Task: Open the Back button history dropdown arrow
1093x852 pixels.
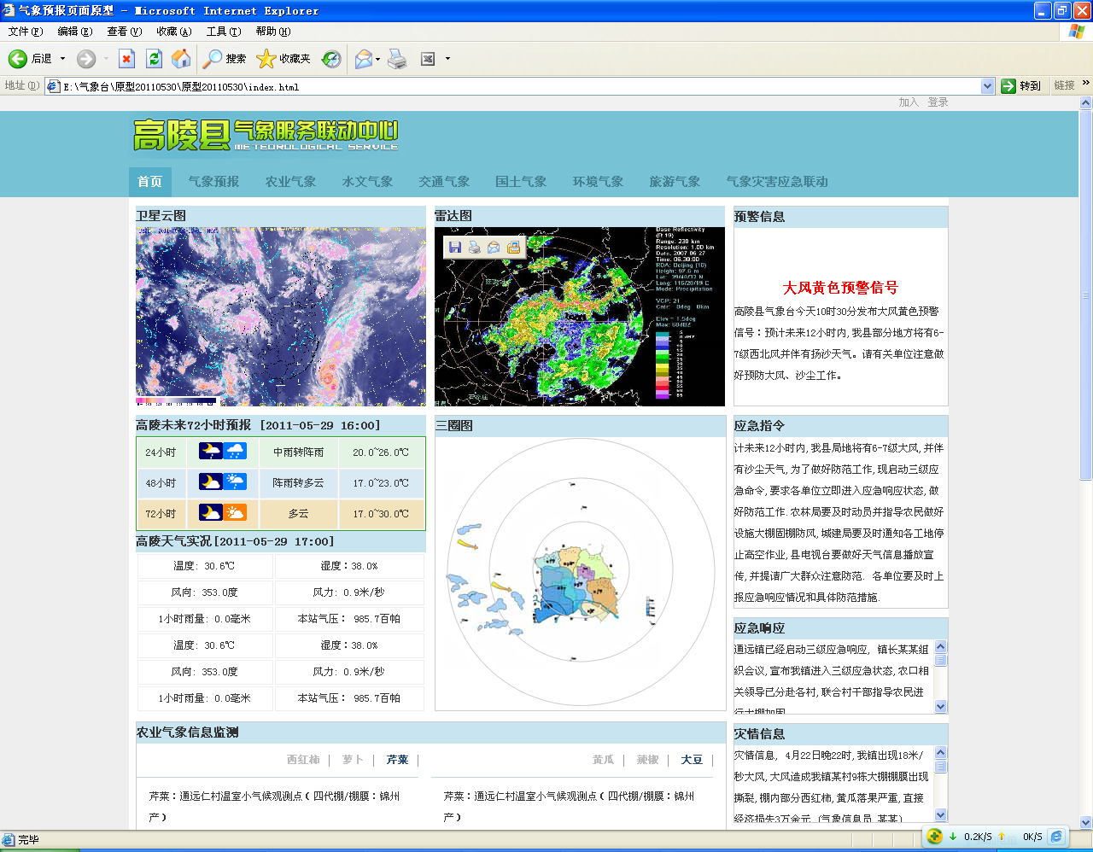Action: (x=62, y=58)
